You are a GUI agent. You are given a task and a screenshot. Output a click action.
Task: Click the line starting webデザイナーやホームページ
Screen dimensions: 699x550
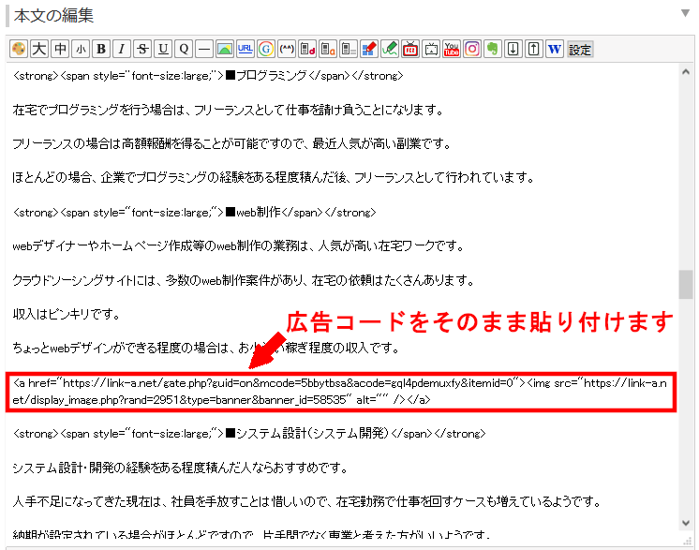click(239, 246)
